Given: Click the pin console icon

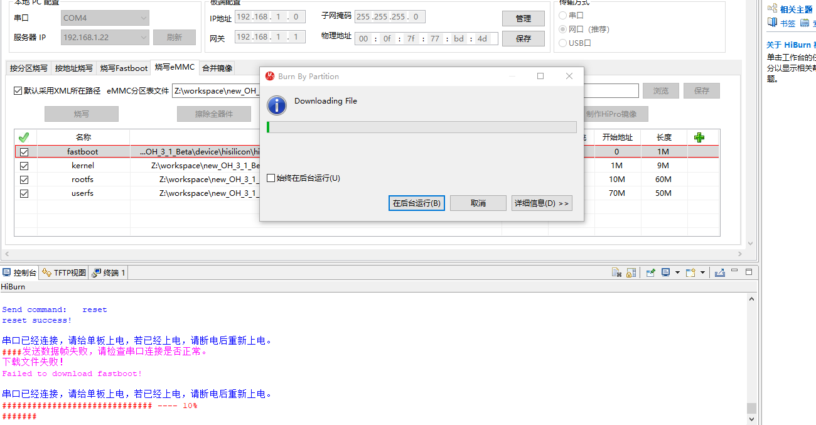Looking at the screenshot, I should [650, 272].
